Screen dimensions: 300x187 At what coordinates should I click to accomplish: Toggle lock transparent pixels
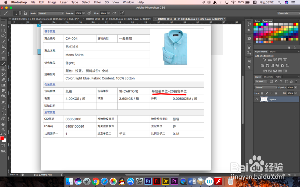click(262, 93)
